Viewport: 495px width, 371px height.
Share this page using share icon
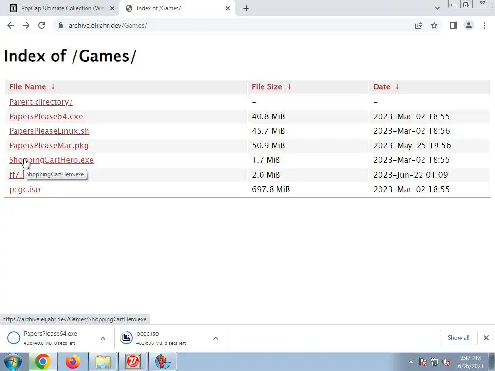419,25
